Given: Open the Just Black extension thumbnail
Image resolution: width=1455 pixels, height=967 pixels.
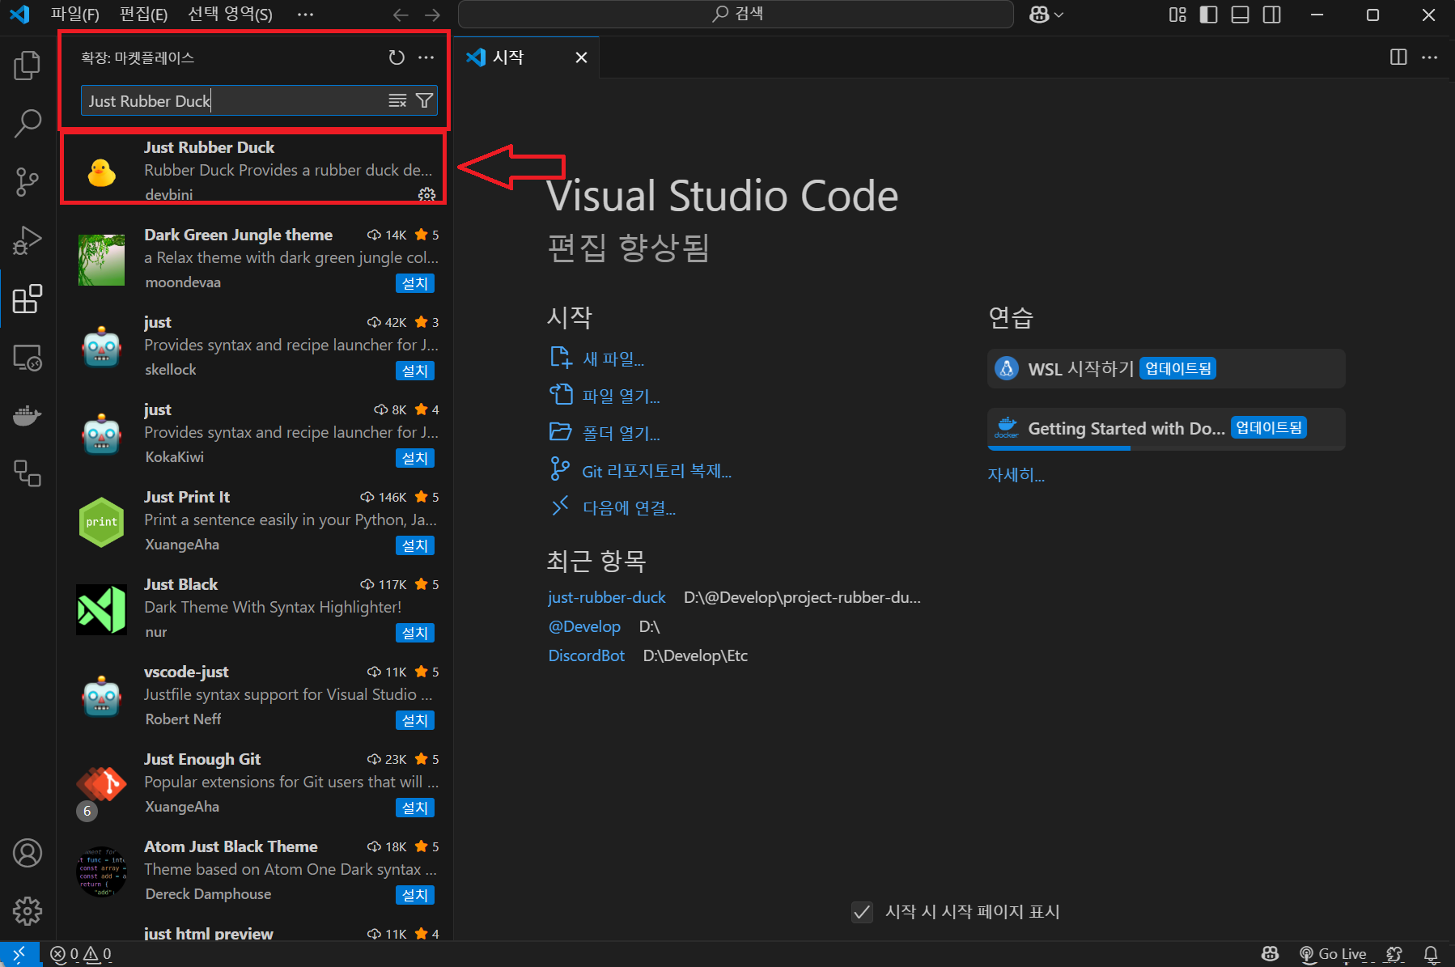Looking at the screenshot, I should [x=101, y=609].
